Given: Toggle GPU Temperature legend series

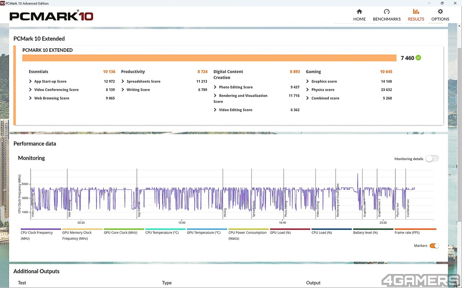Looking at the screenshot, I should [207, 232].
